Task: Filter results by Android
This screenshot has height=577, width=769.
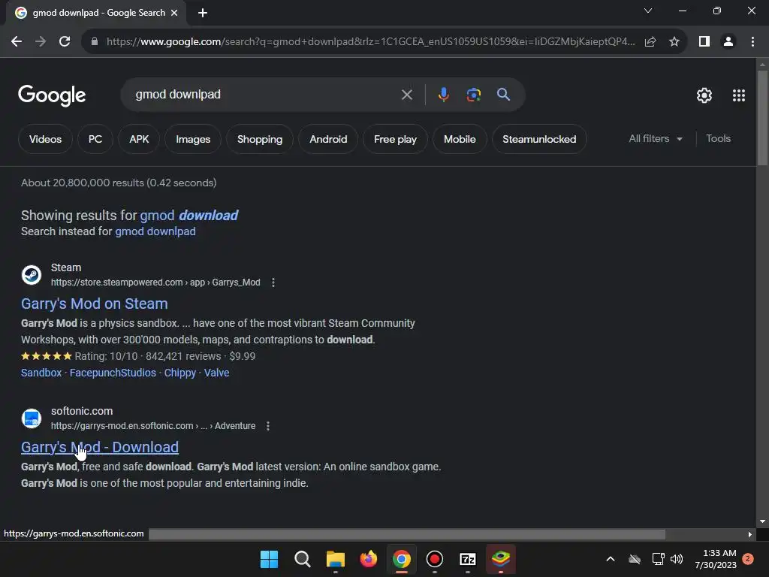Action: click(x=329, y=139)
